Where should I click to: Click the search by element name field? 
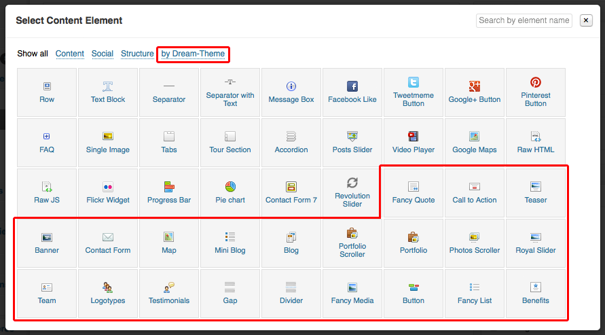pyautogui.click(x=524, y=20)
